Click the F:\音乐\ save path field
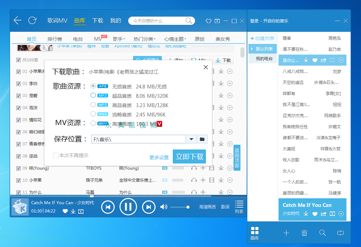This screenshot has height=247, width=361. [x=139, y=139]
